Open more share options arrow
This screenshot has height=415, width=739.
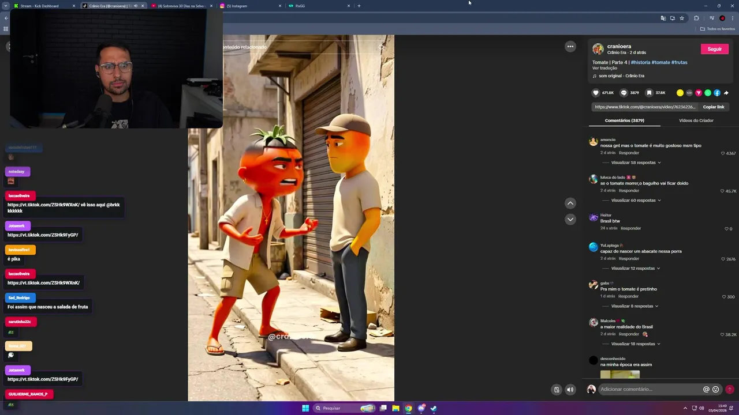point(726,93)
